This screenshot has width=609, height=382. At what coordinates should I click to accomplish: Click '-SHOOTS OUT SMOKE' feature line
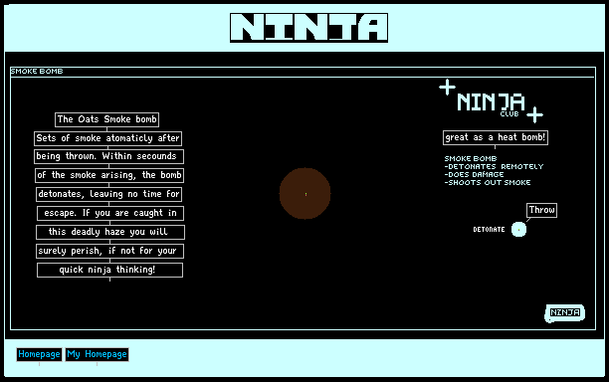click(x=488, y=182)
